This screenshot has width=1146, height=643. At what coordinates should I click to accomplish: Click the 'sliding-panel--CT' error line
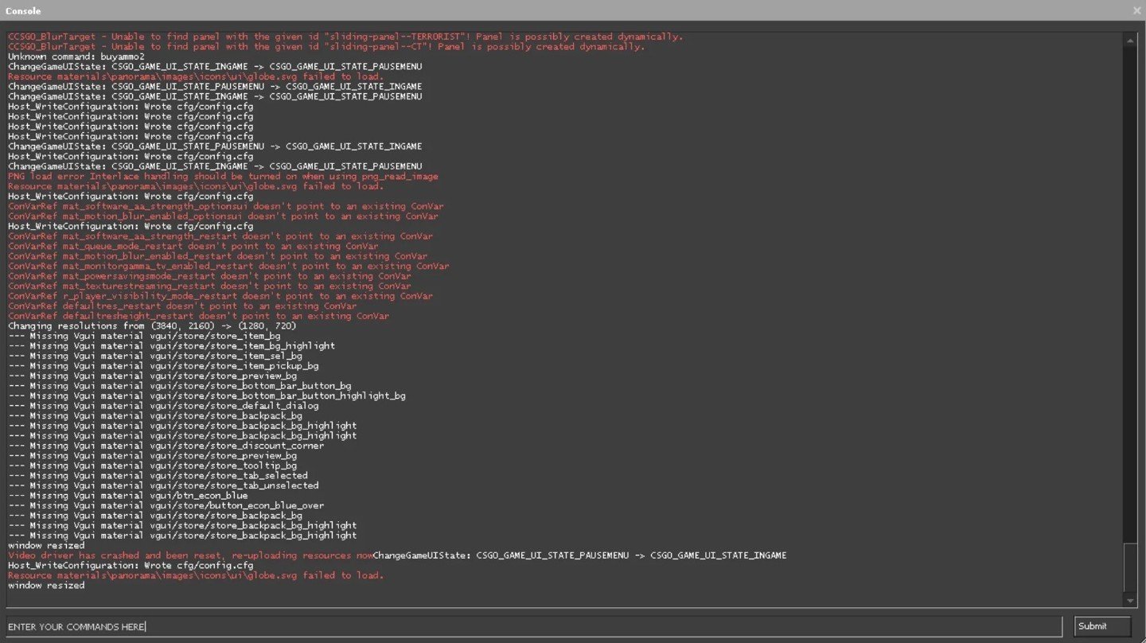tap(326, 46)
